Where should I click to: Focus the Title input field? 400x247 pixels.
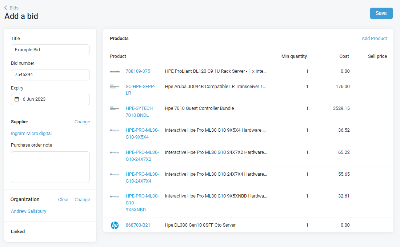point(50,50)
